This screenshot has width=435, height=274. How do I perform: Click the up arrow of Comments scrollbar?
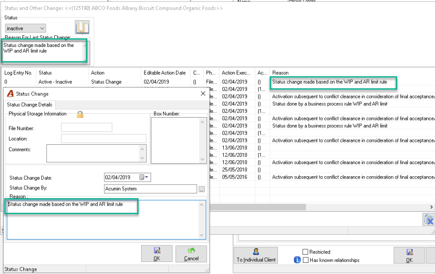pyautogui.click(x=142, y=149)
